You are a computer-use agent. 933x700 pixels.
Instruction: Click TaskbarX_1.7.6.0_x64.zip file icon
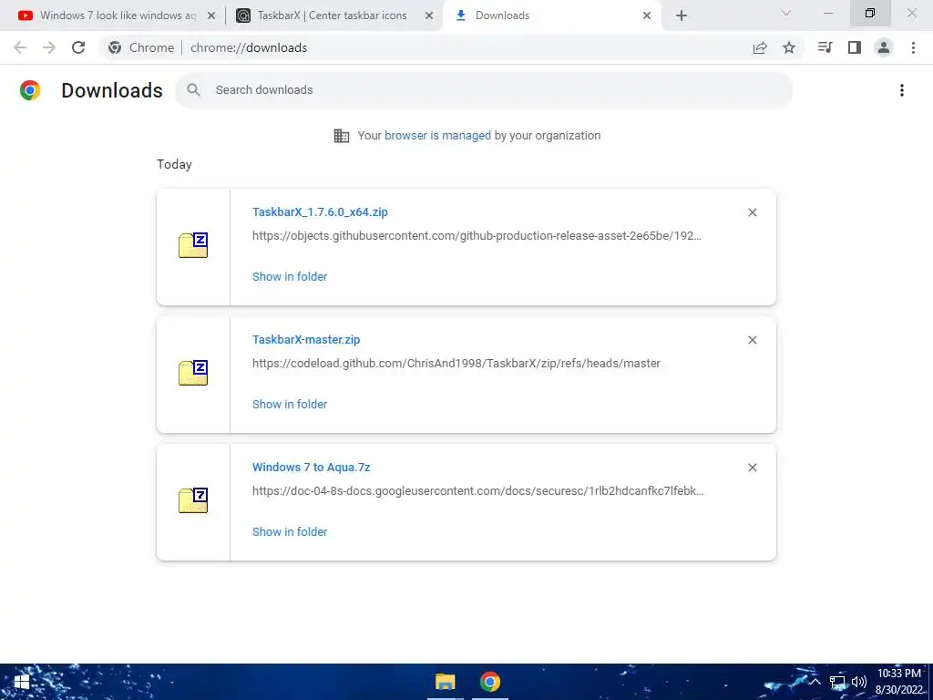click(x=193, y=245)
